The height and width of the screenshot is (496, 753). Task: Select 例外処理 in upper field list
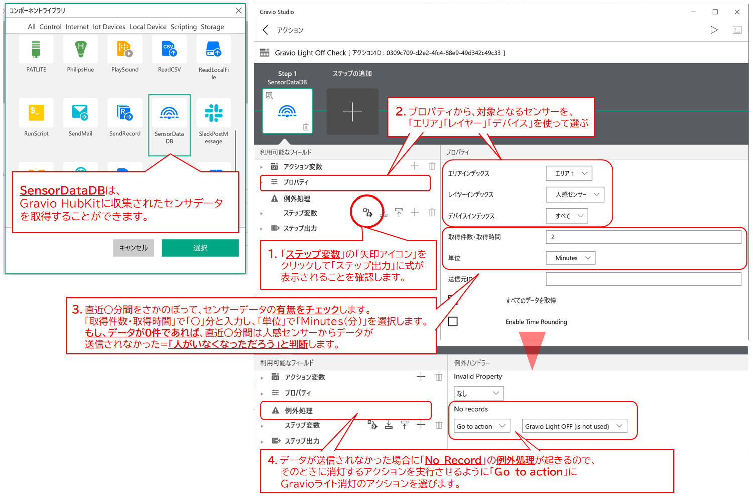click(x=297, y=199)
